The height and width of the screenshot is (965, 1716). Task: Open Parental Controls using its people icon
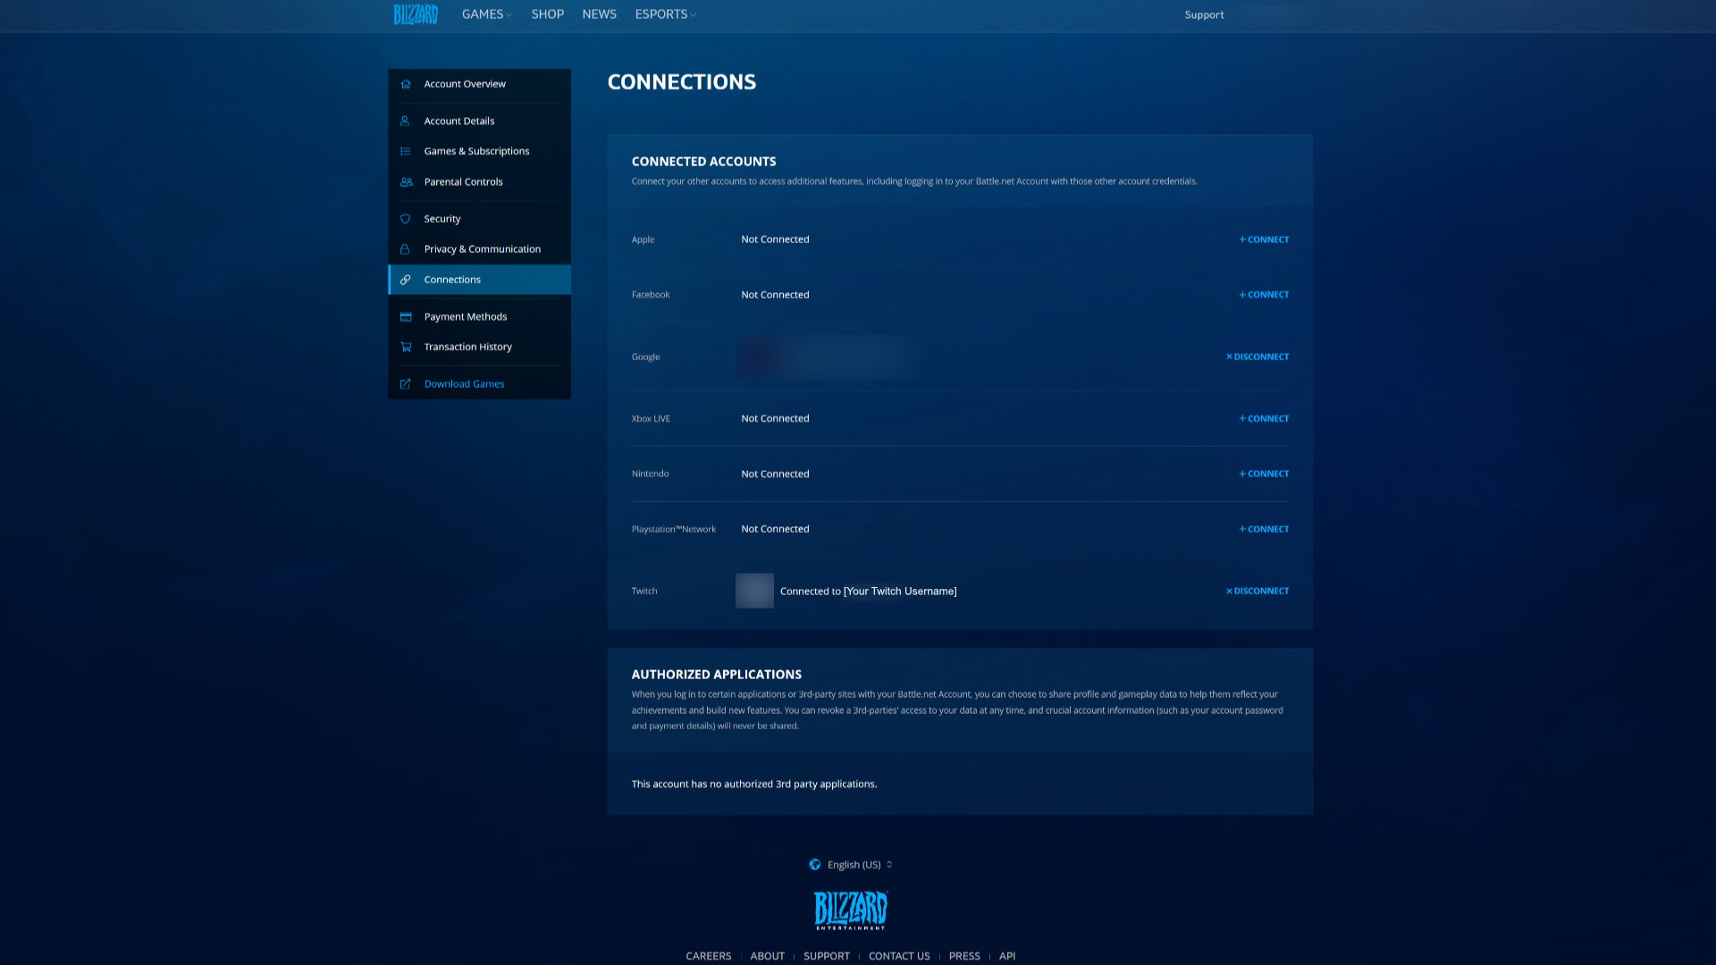click(407, 181)
